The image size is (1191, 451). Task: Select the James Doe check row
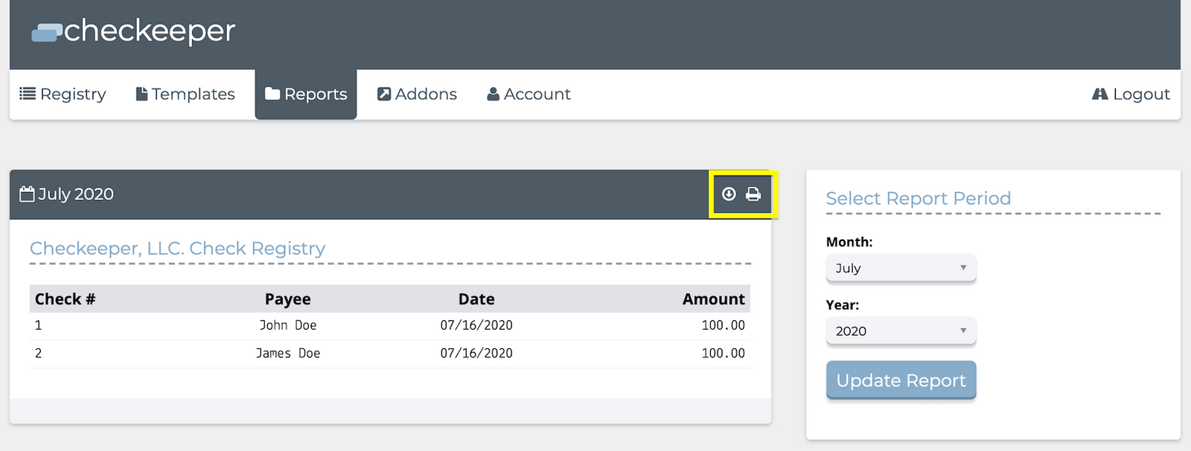390,354
